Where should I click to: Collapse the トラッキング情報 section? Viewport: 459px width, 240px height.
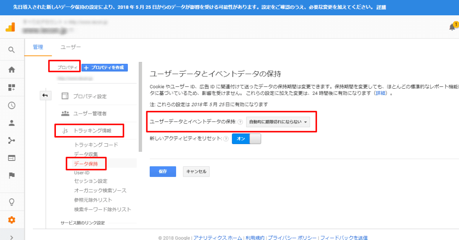coord(92,131)
